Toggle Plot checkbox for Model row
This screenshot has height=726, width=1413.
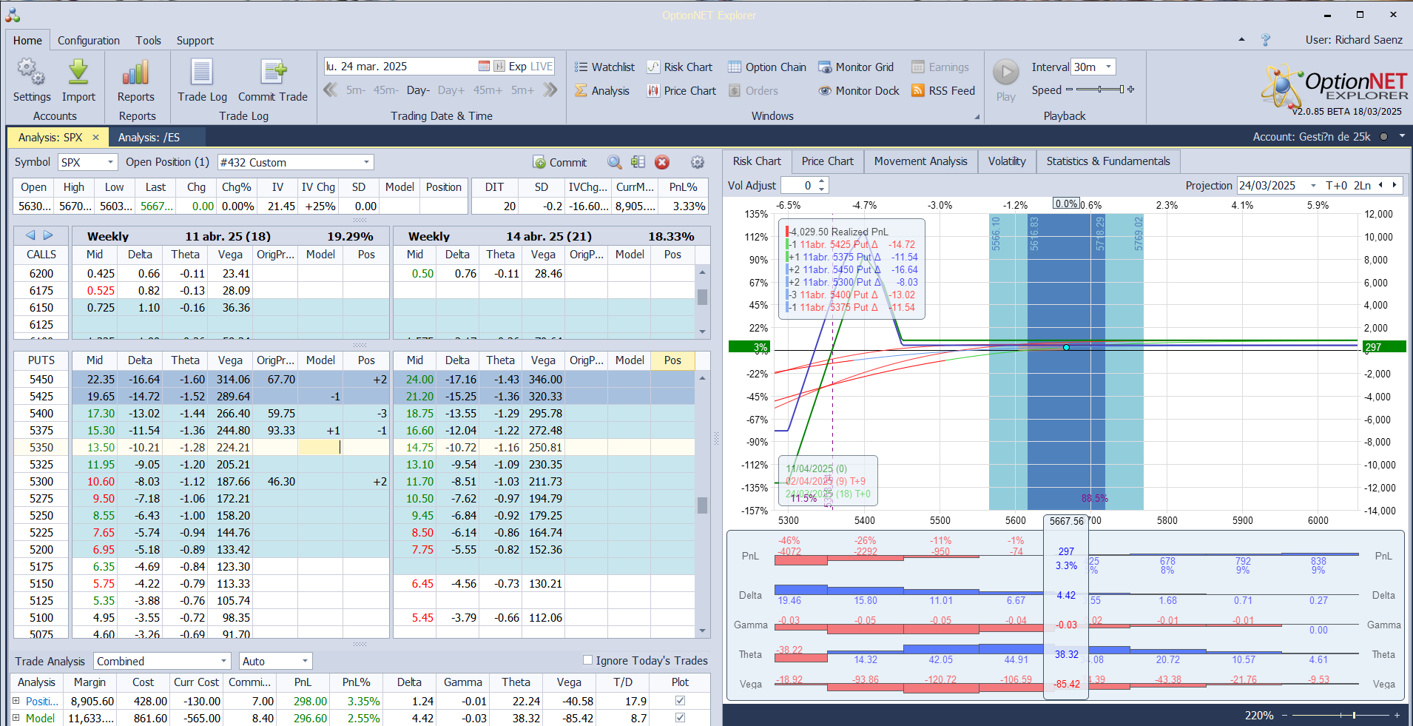click(680, 717)
